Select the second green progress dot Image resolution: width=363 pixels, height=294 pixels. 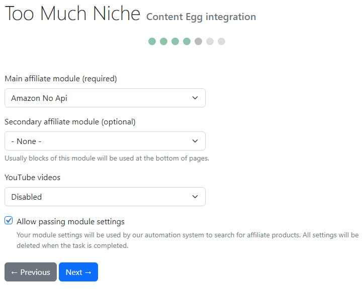[164, 41]
